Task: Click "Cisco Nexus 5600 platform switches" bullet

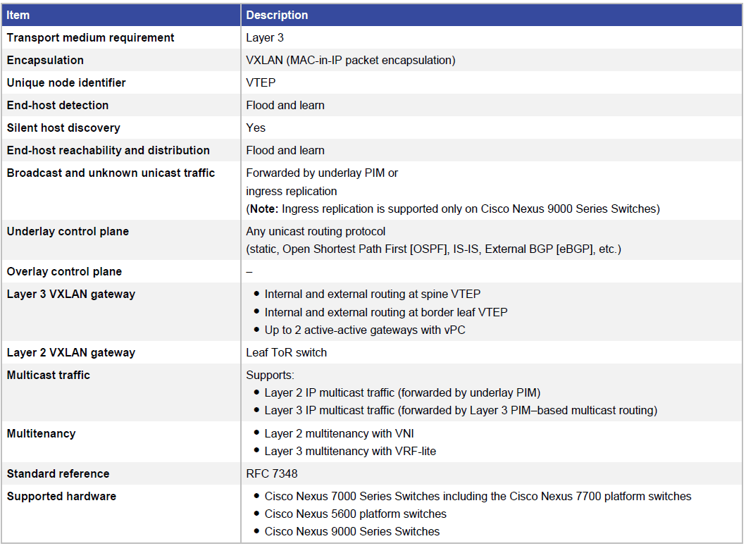Action: click(x=355, y=514)
